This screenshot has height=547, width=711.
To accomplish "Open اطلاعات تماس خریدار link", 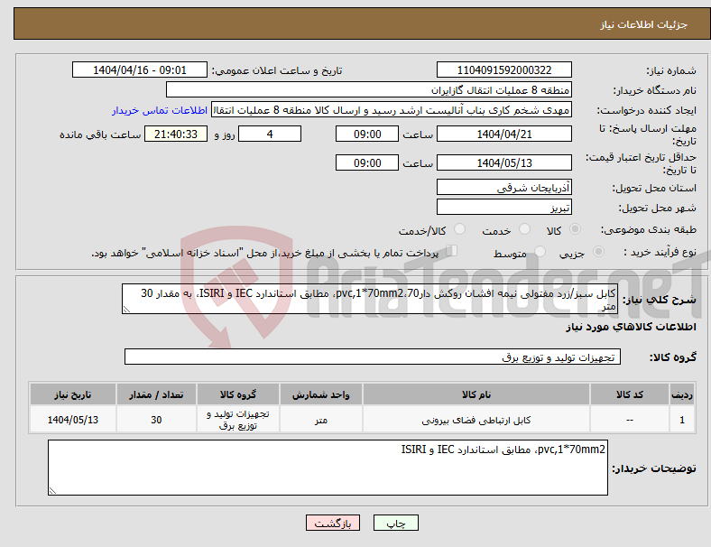I will click(x=160, y=110).
